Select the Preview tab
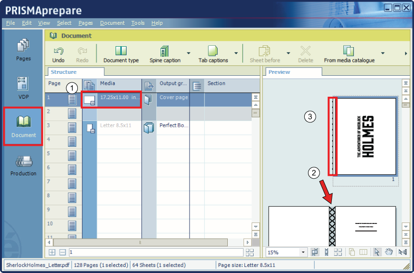Image resolution: width=414 pixels, height=273 pixels. tap(294, 72)
